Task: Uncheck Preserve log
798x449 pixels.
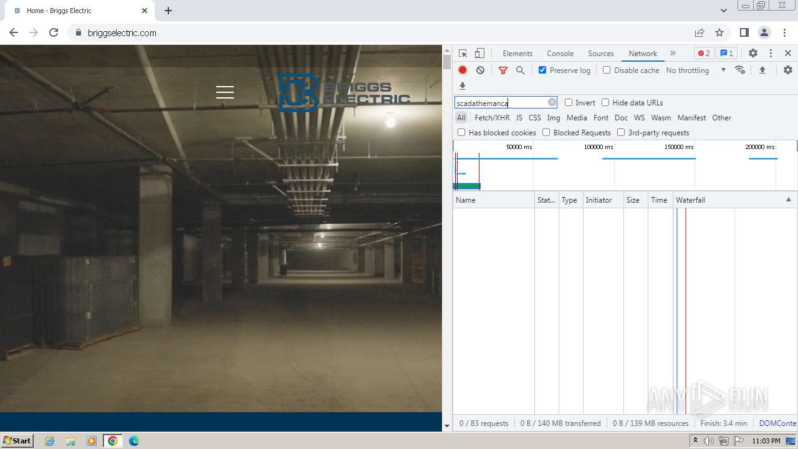Action: click(x=542, y=70)
